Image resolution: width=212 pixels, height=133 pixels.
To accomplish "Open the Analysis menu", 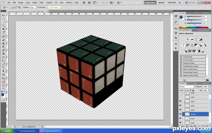I will coord(49,2).
